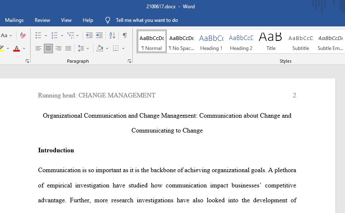Apply the yellow Text Highlight Color
The width and height of the screenshot is (345, 213).
2,48
